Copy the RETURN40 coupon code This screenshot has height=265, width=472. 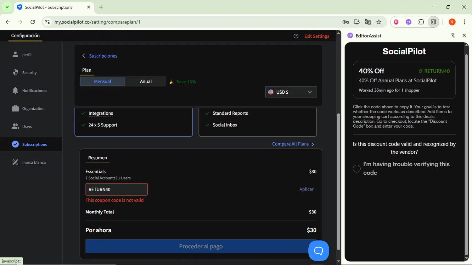(434, 71)
